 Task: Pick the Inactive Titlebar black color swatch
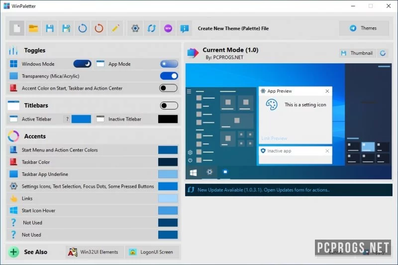pyautogui.click(x=168, y=119)
